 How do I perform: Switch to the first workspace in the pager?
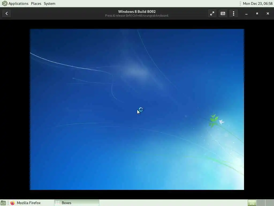click(x=252, y=203)
